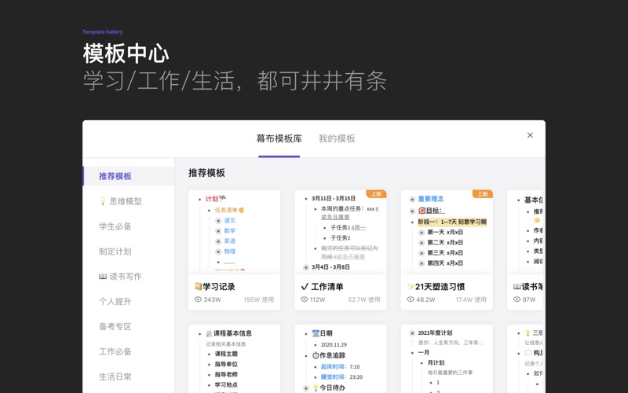The width and height of the screenshot is (628, 393).
Task: Select the 工作必备 category
Action: 115,352
